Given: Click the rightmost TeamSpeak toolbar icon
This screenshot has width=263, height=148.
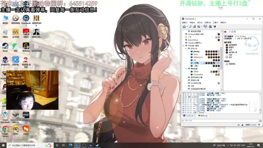Looking at the screenshot, I should (x=215, y=27).
